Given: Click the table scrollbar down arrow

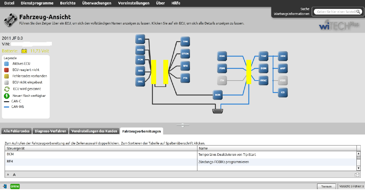Looking at the screenshot, I should click(359, 169).
